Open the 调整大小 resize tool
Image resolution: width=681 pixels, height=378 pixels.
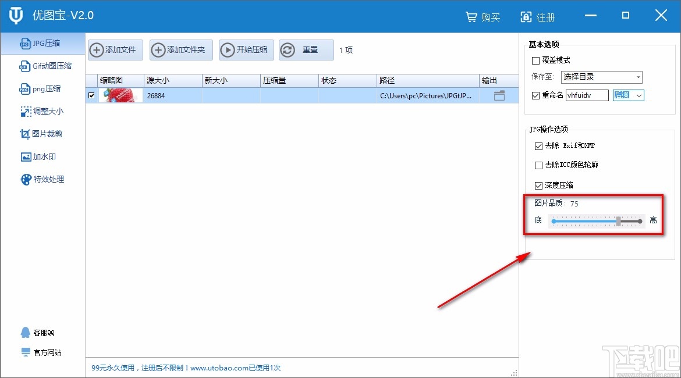(x=42, y=112)
